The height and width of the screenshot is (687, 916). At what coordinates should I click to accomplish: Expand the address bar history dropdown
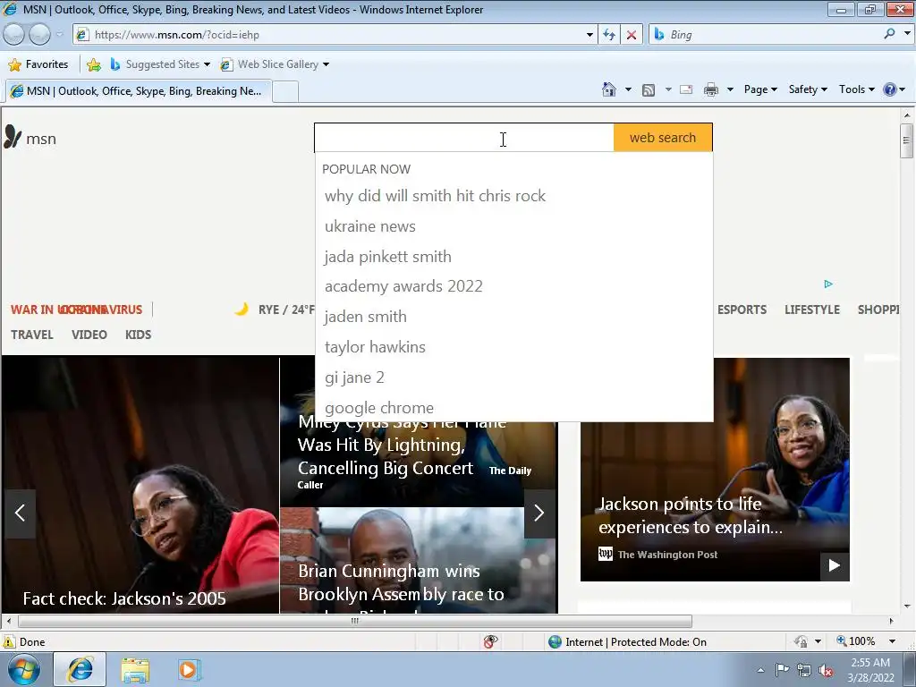click(589, 35)
